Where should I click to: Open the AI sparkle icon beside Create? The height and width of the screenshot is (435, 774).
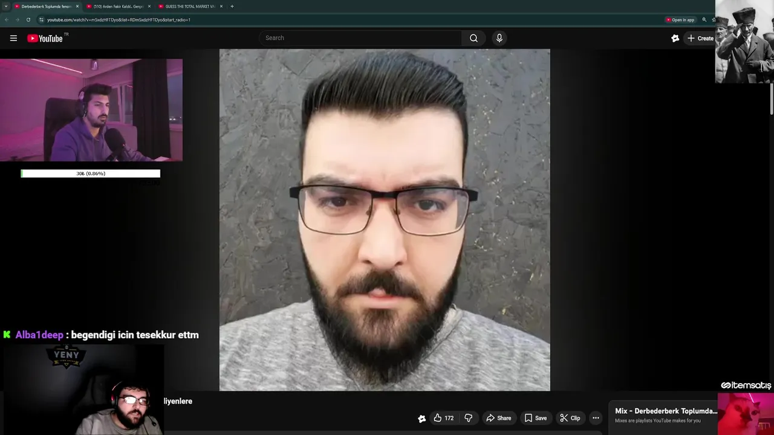pos(675,38)
